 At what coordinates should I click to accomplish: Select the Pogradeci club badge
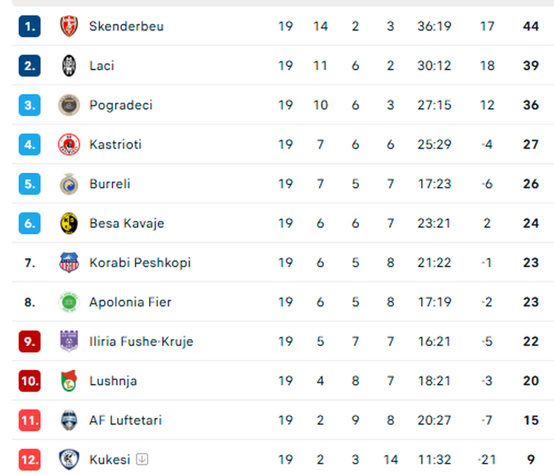pyautogui.click(x=69, y=105)
